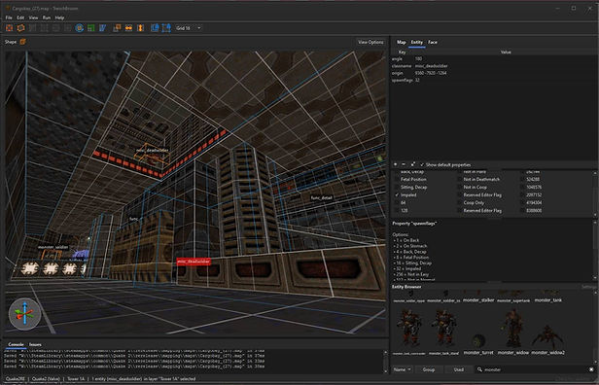Check the 64 spawnflag box

[x=397, y=203]
